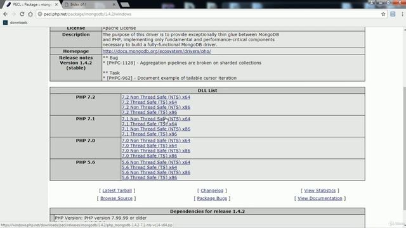Download 5.6 Thread Safe (TS) x86
The height and width of the screenshot is (228, 406).
(x=150, y=177)
